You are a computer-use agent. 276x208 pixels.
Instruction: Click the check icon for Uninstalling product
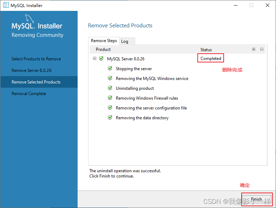(x=110, y=88)
